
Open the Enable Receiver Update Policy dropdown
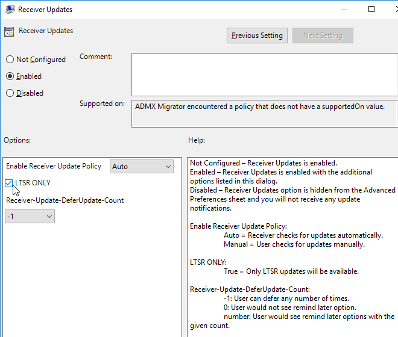click(x=142, y=167)
